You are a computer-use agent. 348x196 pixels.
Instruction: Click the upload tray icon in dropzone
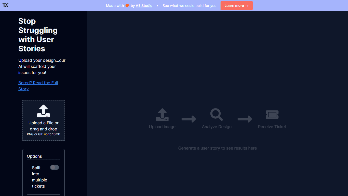pos(44,111)
